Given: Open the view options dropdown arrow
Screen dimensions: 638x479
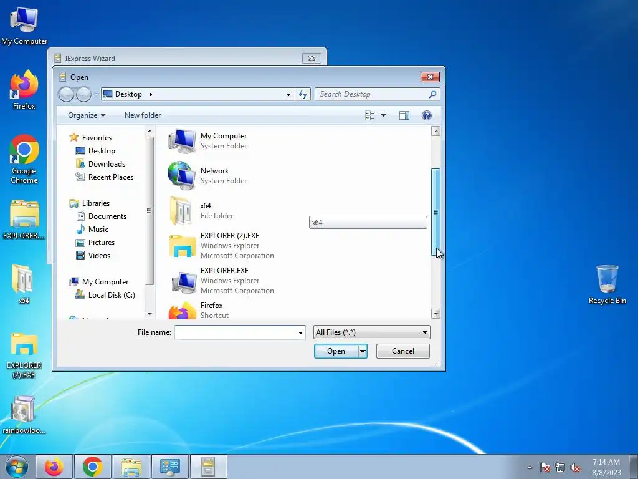Looking at the screenshot, I should pos(383,115).
